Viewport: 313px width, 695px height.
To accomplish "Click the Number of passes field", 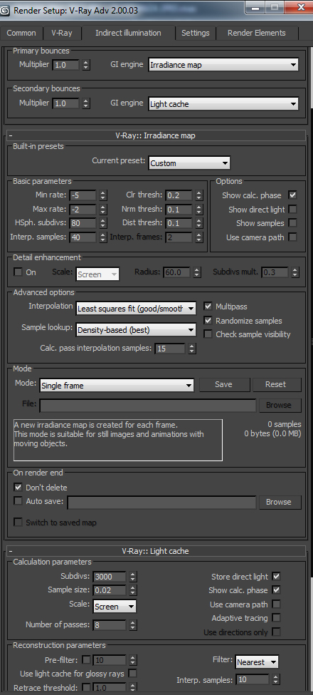I will [x=110, y=625].
